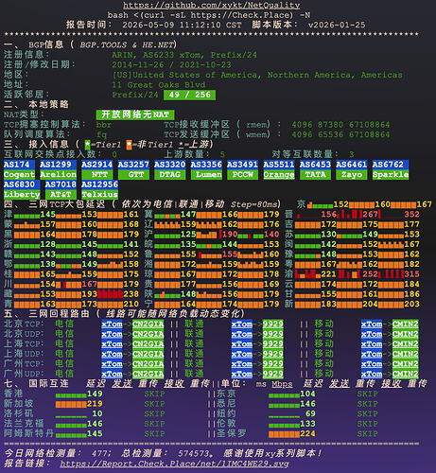Click 香港 latency value 149
This screenshot has width=436, height=473.
[95, 394]
